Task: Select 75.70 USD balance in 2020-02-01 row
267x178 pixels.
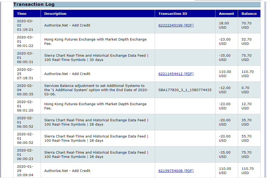Action: point(246,154)
